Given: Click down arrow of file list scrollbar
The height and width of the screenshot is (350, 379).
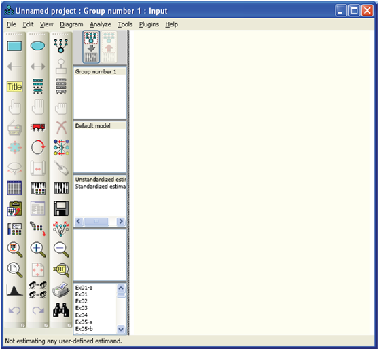Looking at the screenshot, I should pos(121,329).
